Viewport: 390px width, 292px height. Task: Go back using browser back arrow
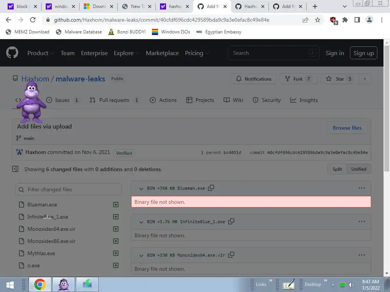8,20
